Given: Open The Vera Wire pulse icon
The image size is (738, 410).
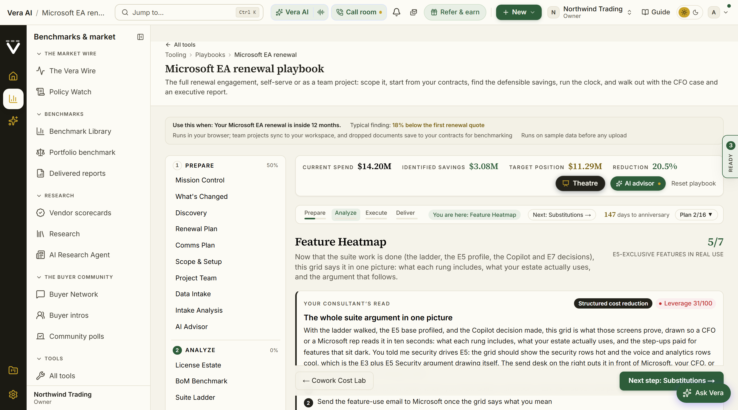Looking at the screenshot, I should click(x=40, y=71).
